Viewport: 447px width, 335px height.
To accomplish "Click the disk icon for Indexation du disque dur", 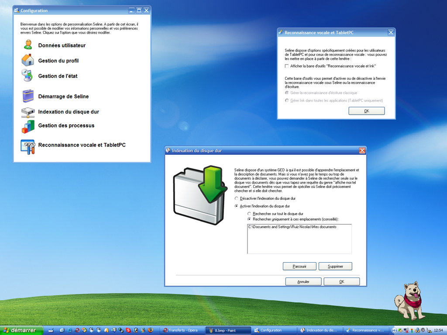I will click(x=28, y=112).
